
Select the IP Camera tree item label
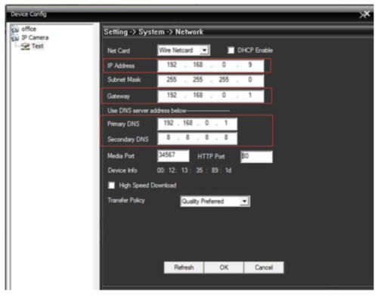[x=35, y=38]
